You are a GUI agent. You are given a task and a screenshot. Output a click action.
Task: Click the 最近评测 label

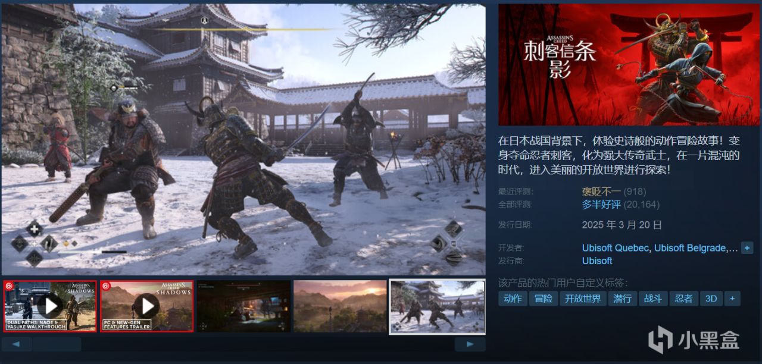click(x=516, y=192)
